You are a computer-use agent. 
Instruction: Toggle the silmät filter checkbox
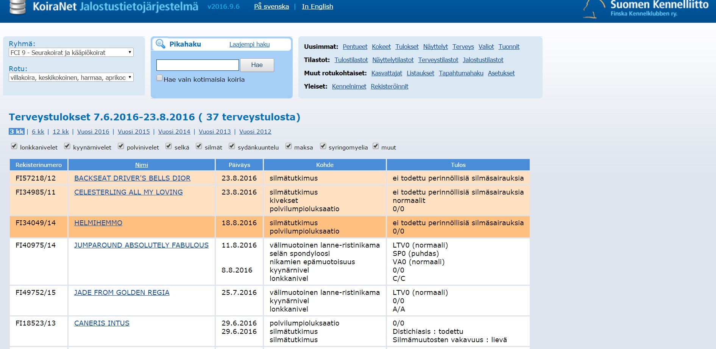(199, 146)
